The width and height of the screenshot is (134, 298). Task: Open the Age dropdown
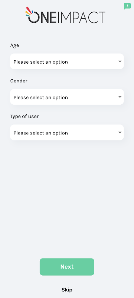coord(67,61)
